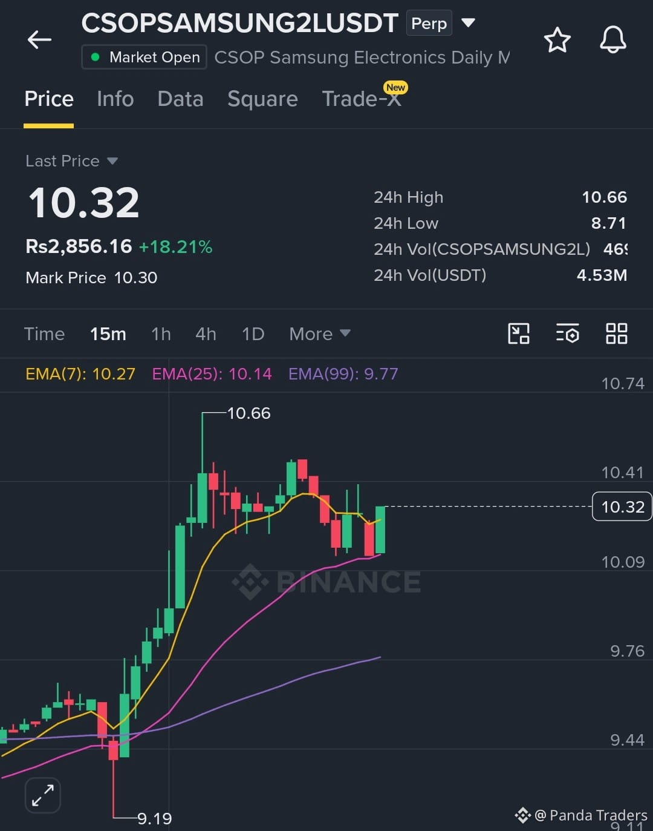Tap the 10.74 price axis label
Viewport: 653px width, 831px height.
pyautogui.click(x=623, y=383)
